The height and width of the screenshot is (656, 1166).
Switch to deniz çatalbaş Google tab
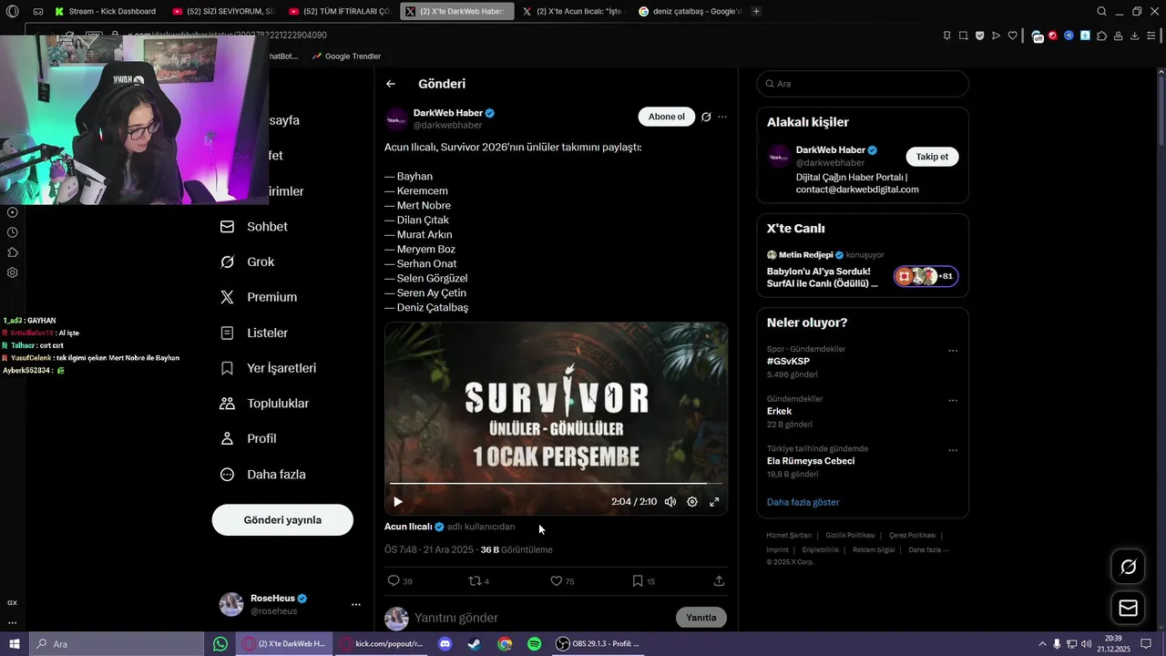tap(689, 11)
